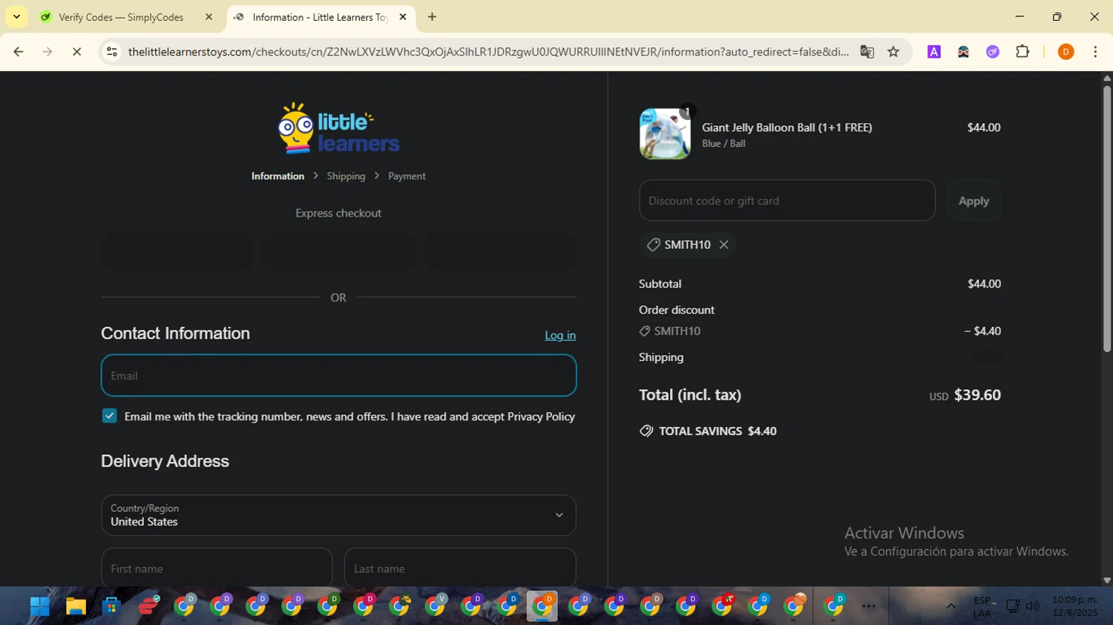The height and width of the screenshot is (625, 1113).
Task: Open the Extensions puzzle piece menu
Action: [1022, 52]
